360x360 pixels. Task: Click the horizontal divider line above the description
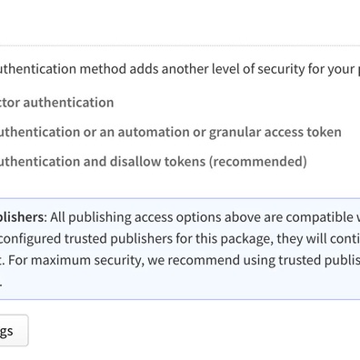tap(180, 46)
